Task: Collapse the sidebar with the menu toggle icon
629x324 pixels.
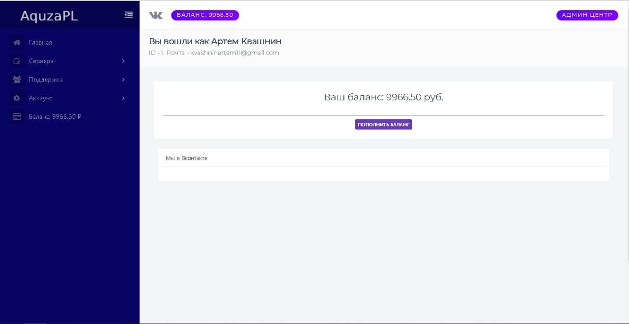Action: pyautogui.click(x=129, y=15)
